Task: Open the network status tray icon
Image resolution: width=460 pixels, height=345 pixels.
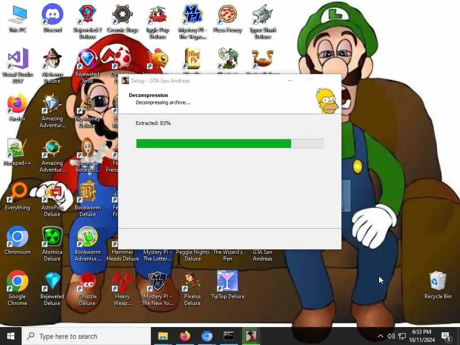Action: coord(402,336)
